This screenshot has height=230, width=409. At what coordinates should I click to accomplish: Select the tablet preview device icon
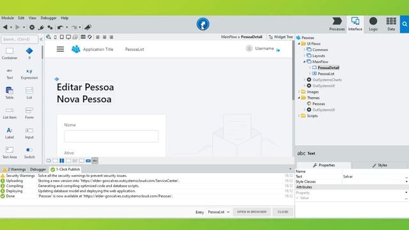pyautogui.click(x=62, y=37)
